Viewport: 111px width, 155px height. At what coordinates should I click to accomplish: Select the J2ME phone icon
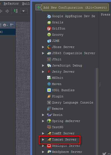pos(49,41)
